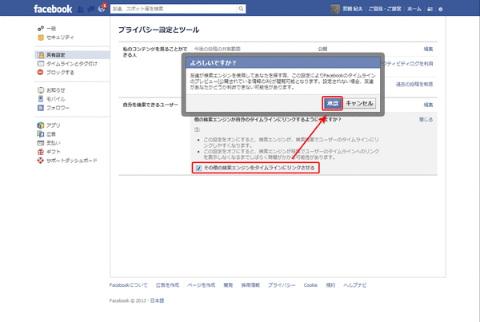Open サポートダッシュボード in sidebar
This screenshot has height=322, width=480.
(x=67, y=161)
